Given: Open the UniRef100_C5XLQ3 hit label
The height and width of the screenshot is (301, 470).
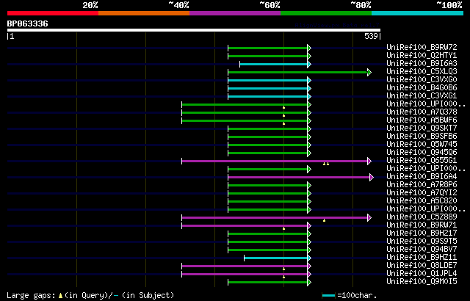Looking at the screenshot, I should pos(422,72).
